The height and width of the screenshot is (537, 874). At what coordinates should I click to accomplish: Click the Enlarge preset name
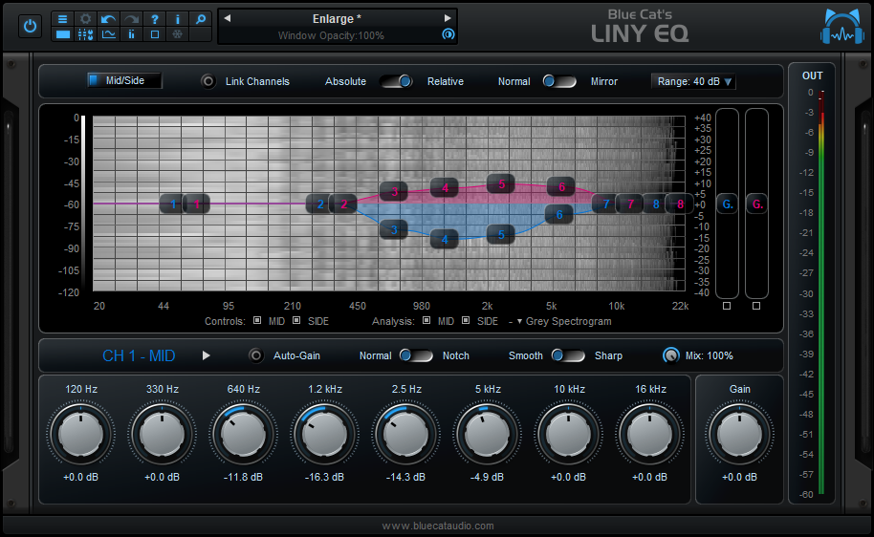pyautogui.click(x=336, y=19)
